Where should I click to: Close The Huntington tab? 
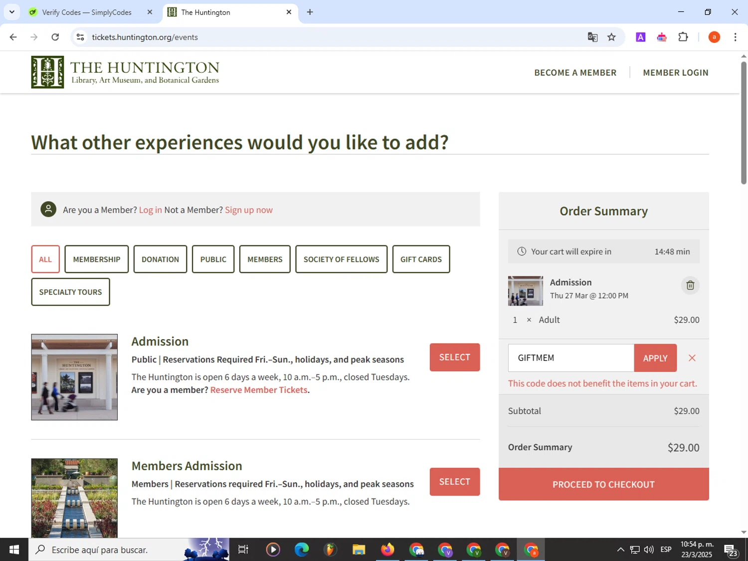289,12
